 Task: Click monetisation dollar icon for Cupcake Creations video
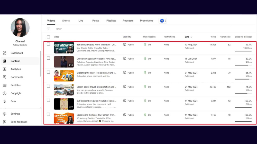tap(145, 58)
